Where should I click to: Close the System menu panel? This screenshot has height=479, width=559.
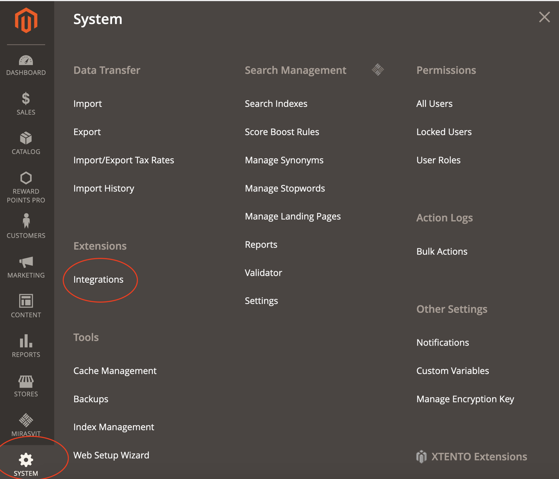[x=544, y=17]
